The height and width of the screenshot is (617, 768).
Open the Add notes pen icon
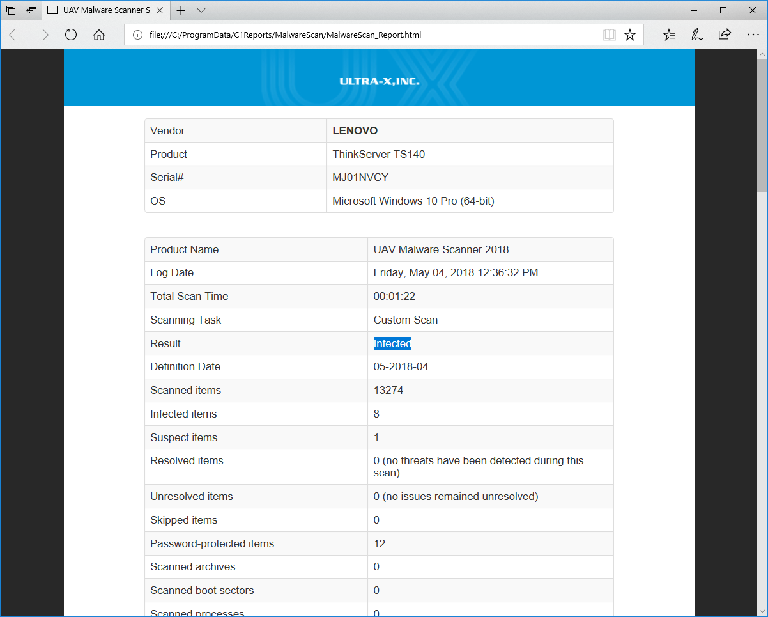(697, 35)
